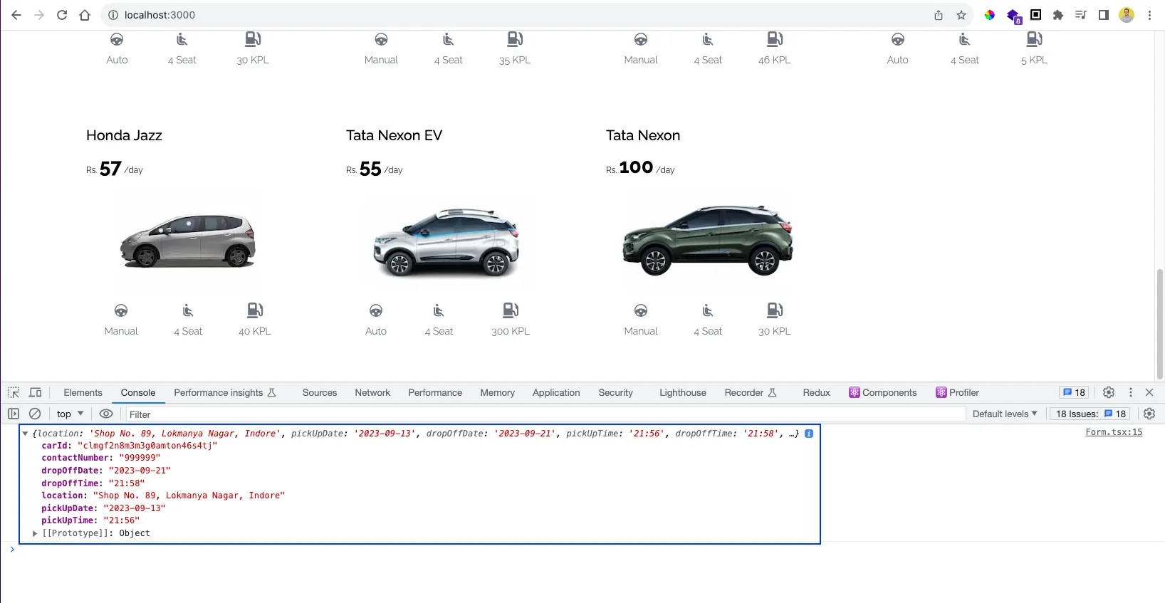
Task: Click the Honda Jazz 40 KPL fuel icon
Action: pyautogui.click(x=255, y=310)
